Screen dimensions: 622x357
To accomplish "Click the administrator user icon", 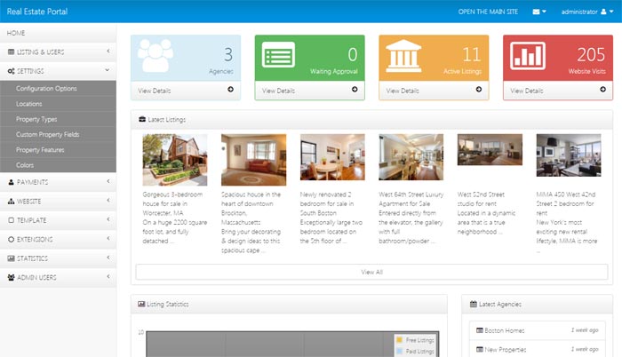I will click(603, 12).
